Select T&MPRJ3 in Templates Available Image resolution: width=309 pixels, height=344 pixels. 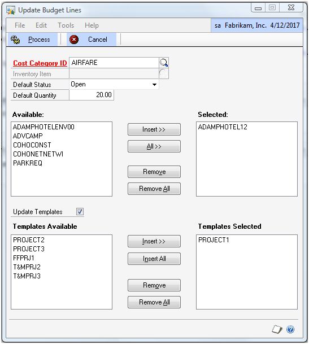click(x=27, y=276)
